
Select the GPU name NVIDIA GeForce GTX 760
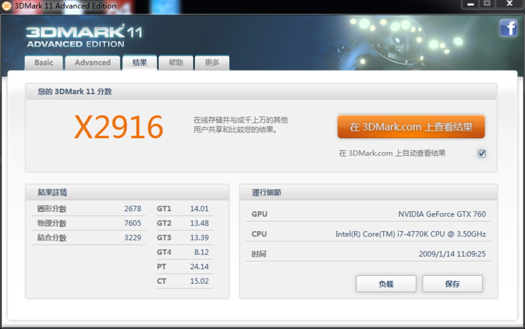coord(442,214)
